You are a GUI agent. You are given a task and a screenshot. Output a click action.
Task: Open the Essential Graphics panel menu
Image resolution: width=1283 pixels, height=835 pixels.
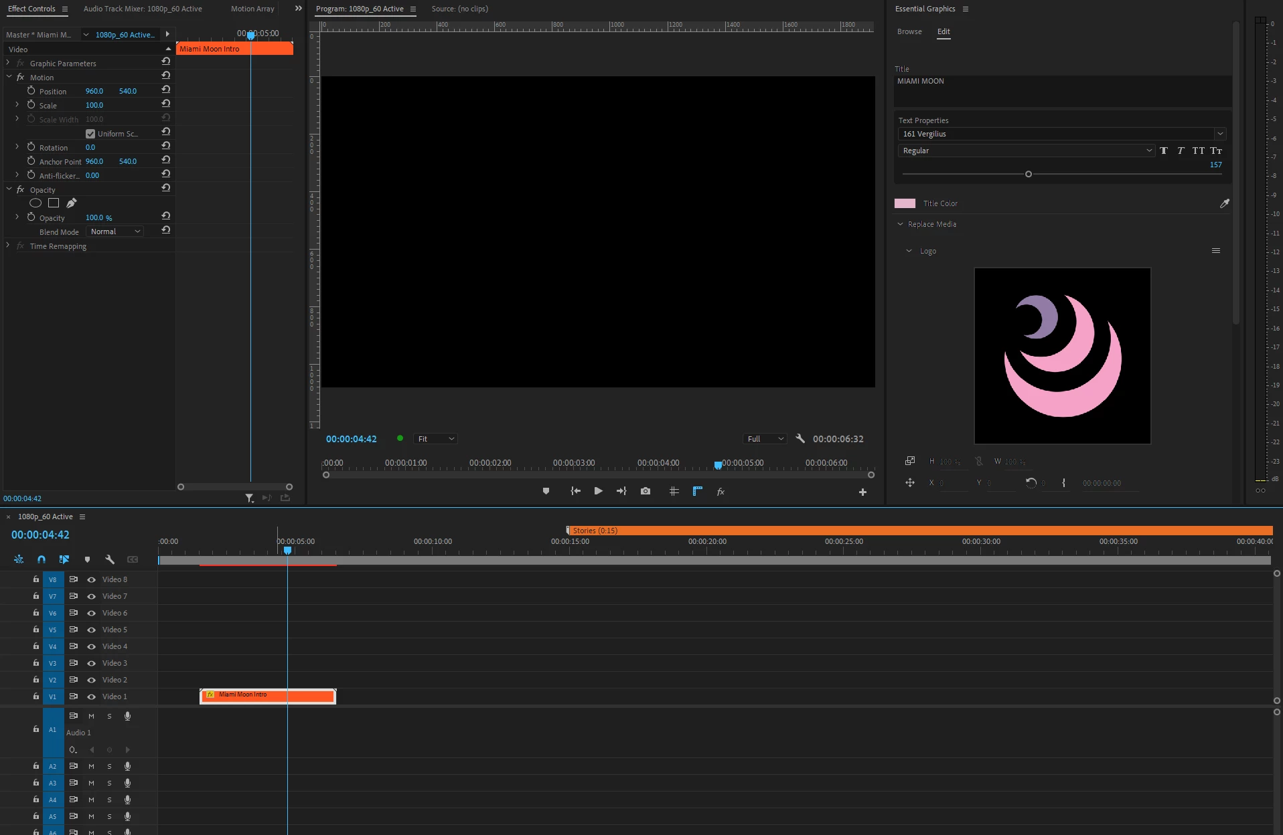tap(966, 9)
